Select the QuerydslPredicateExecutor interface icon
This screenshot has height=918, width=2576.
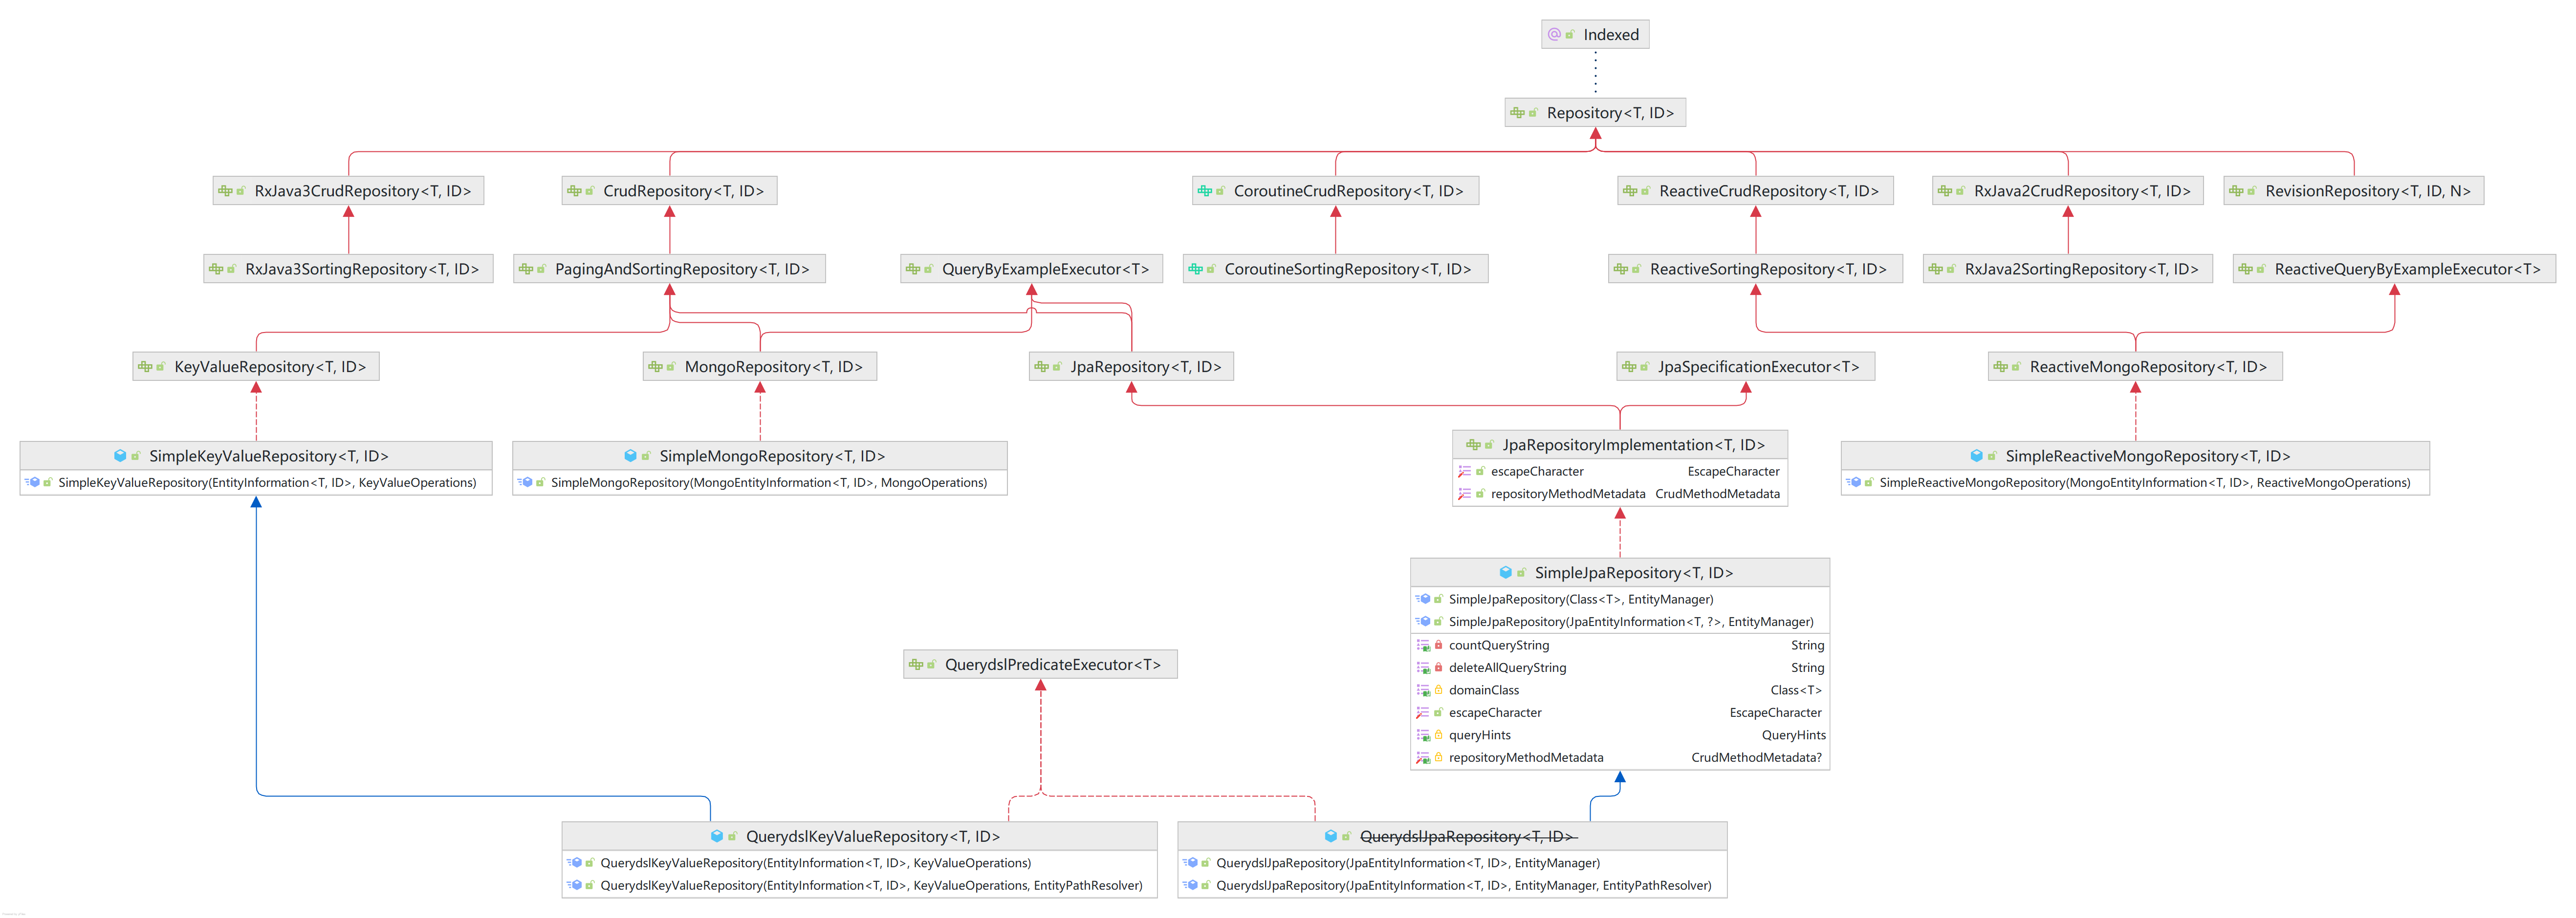pos(916,664)
